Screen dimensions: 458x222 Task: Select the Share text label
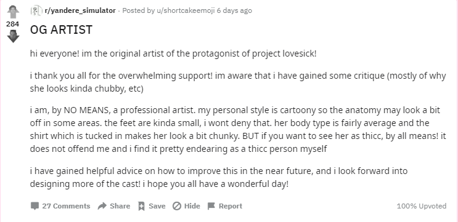[120, 206]
